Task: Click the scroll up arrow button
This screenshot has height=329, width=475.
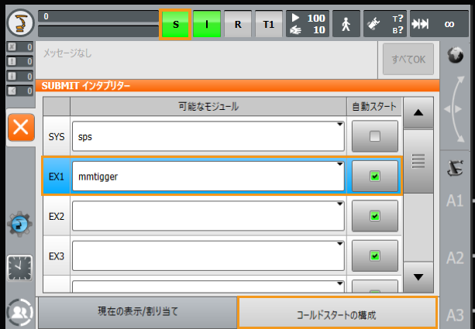Action: pyautogui.click(x=418, y=113)
